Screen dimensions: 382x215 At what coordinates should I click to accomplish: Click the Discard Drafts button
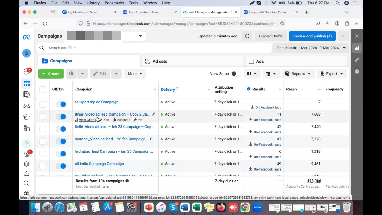[271, 36]
